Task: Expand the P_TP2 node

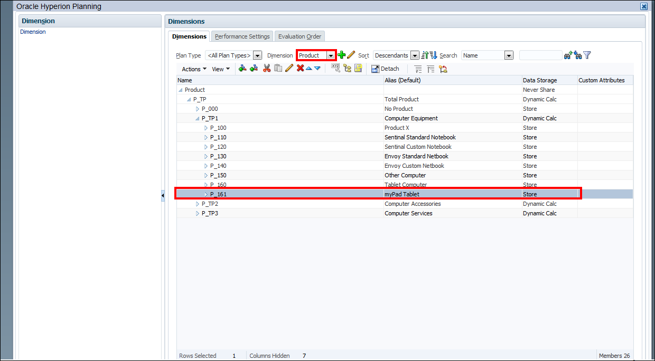Action: [198, 204]
